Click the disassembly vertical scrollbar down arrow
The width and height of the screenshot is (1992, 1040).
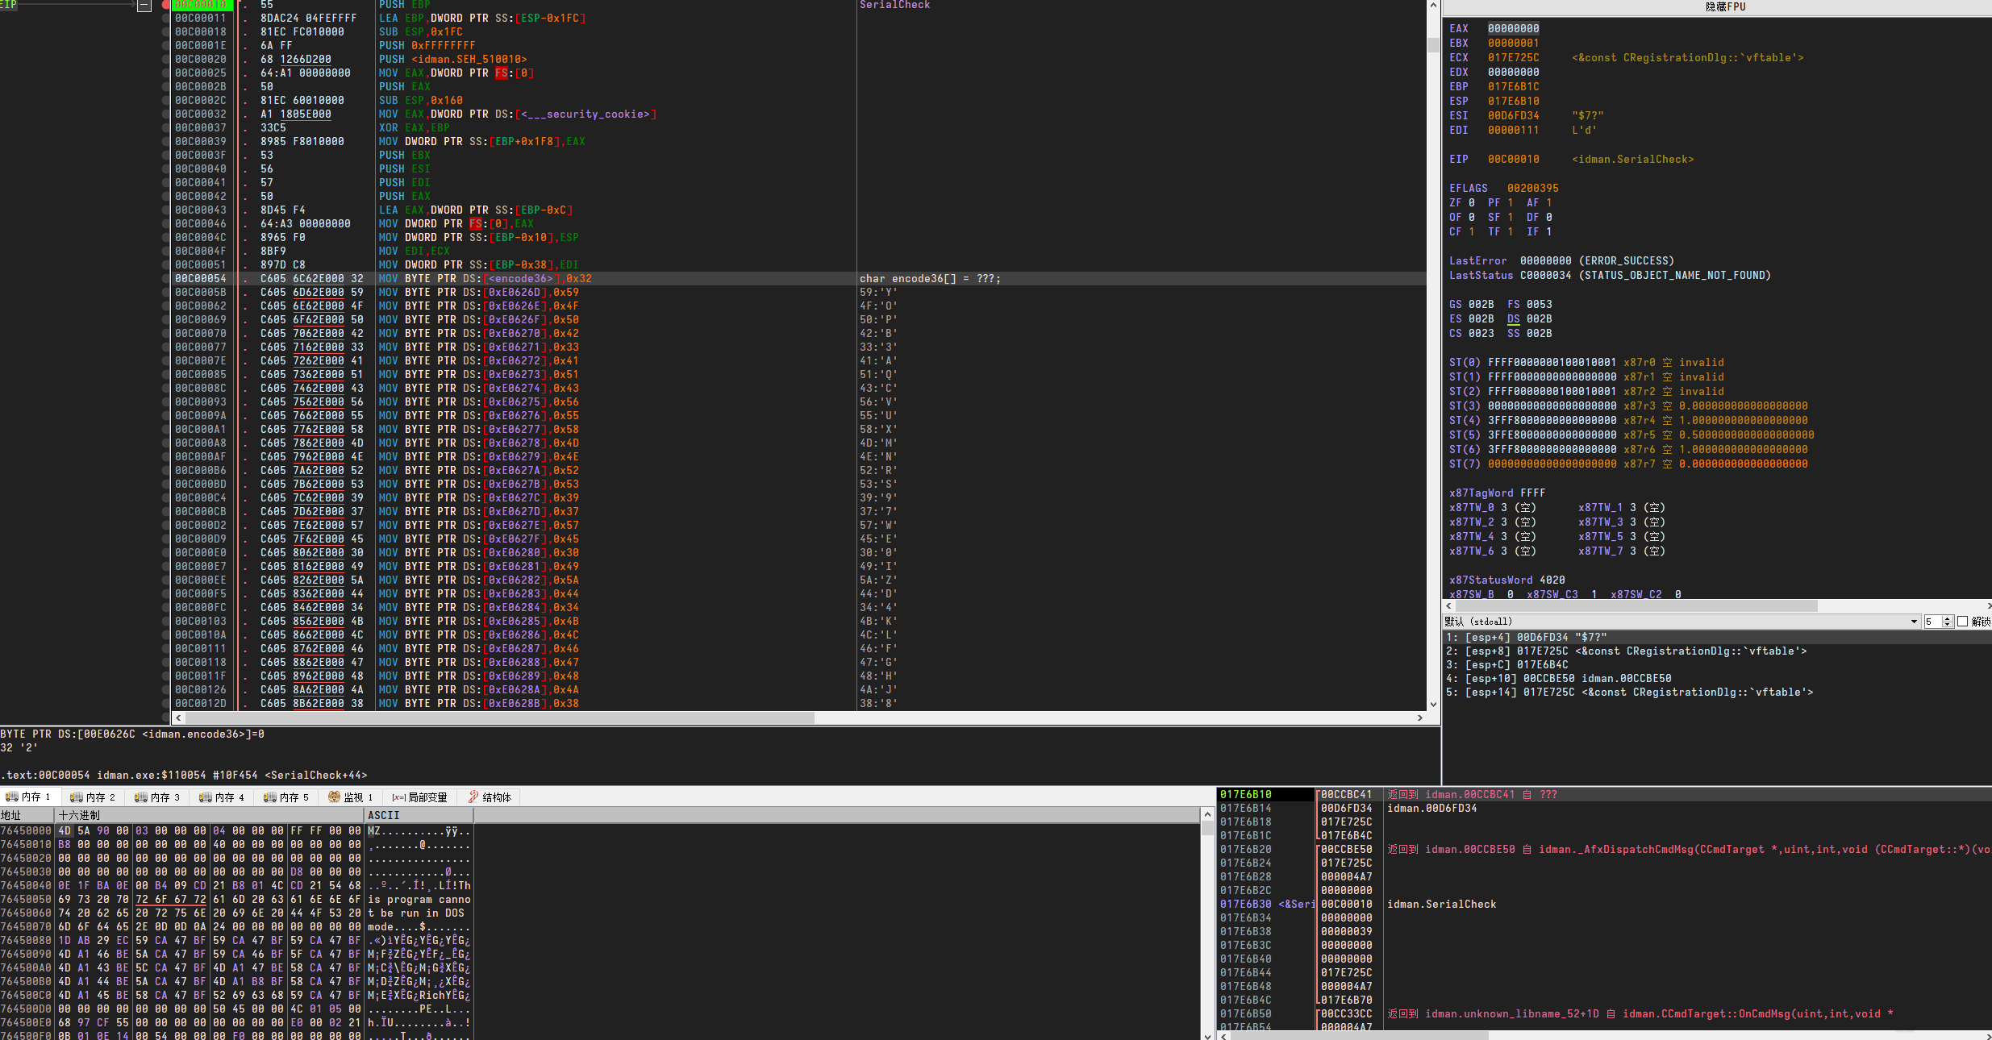tap(1433, 704)
